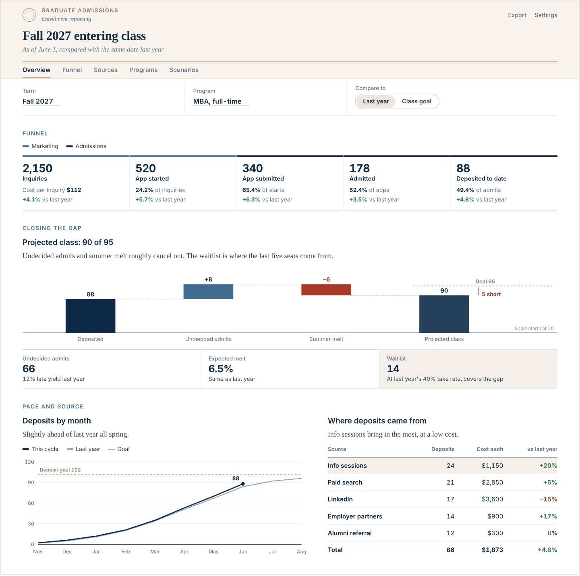Click the Expected melt 6.5% stat

290,369
